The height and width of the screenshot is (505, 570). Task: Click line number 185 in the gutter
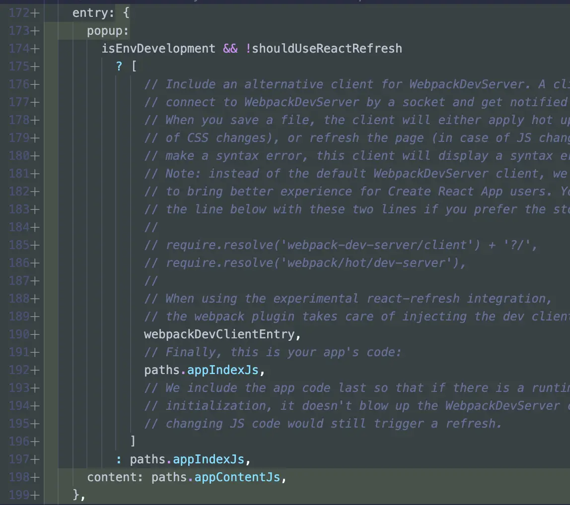[x=19, y=245]
